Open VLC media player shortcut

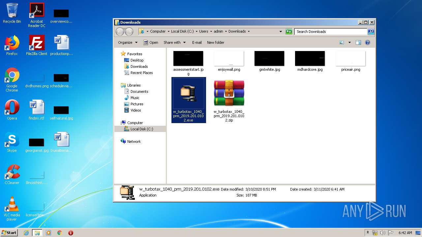(12, 209)
